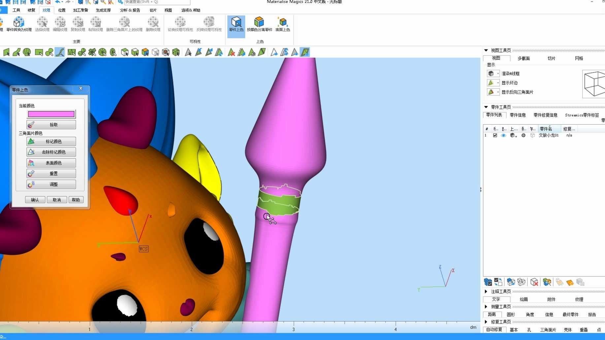Click the 标记颜色 button

coord(51,141)
